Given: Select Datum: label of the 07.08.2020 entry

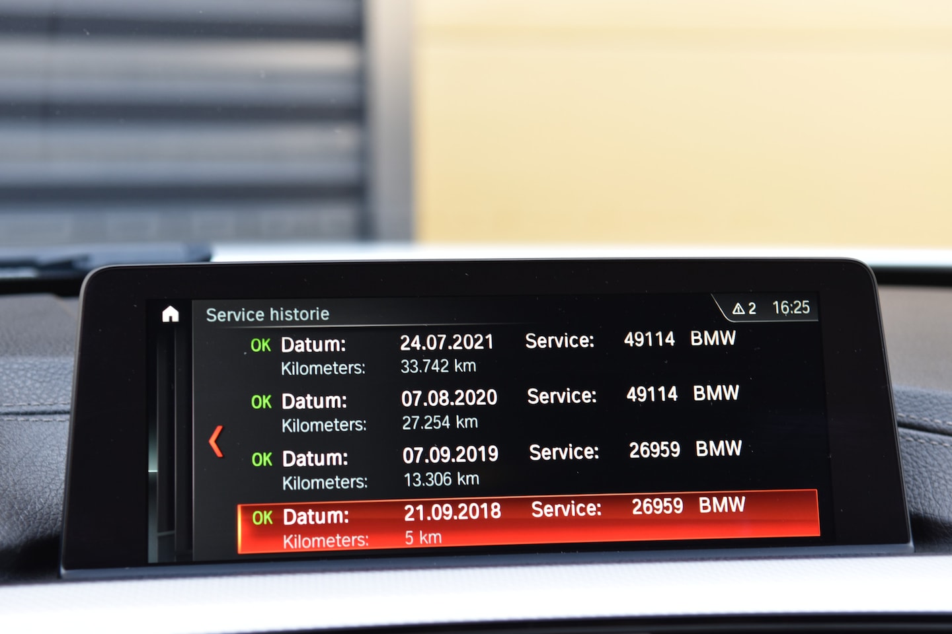Looking at the screenshot, I should [314, 401].
